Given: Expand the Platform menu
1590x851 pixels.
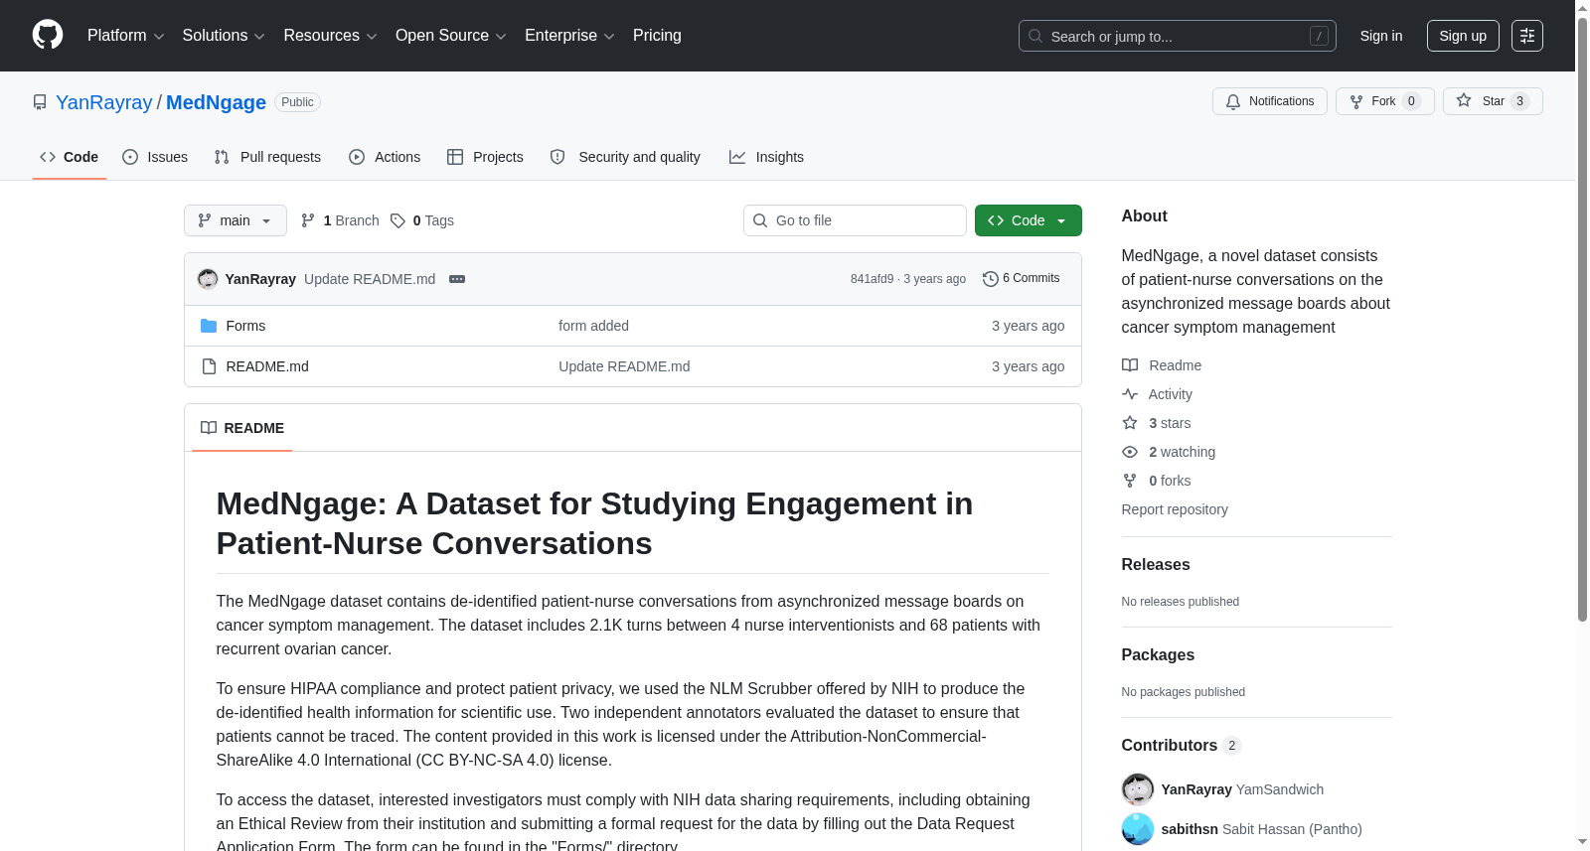Looking at the screenshot, I should pyautogui.click(x=125, y=36).
